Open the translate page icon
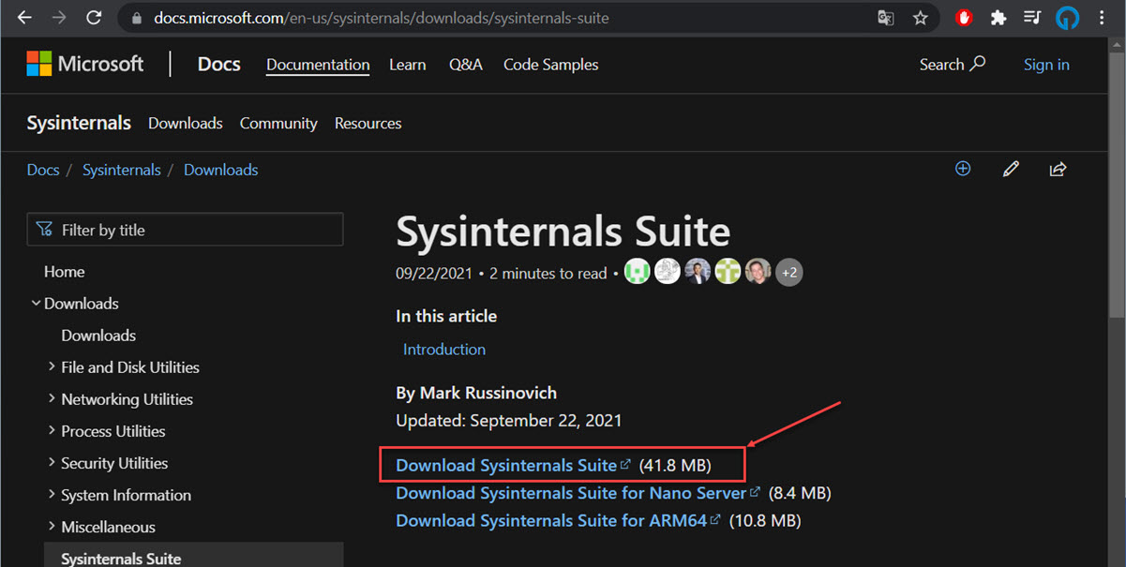 click(886, 18)
